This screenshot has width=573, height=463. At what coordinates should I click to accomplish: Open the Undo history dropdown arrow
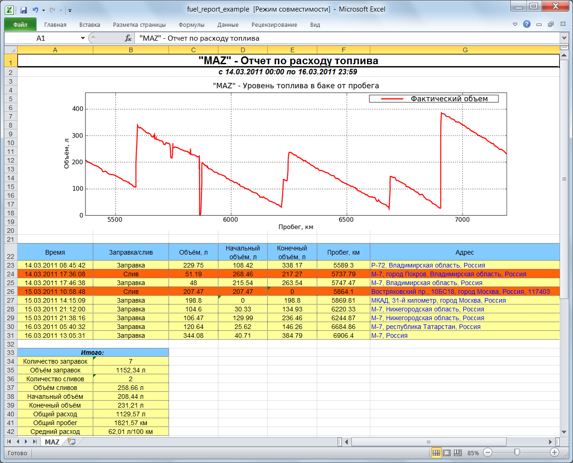click(x=43, y=10)
